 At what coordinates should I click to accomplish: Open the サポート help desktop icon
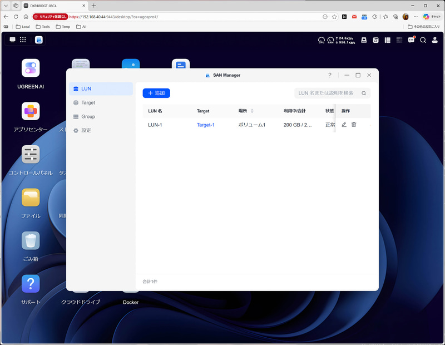tap(31, 284)
